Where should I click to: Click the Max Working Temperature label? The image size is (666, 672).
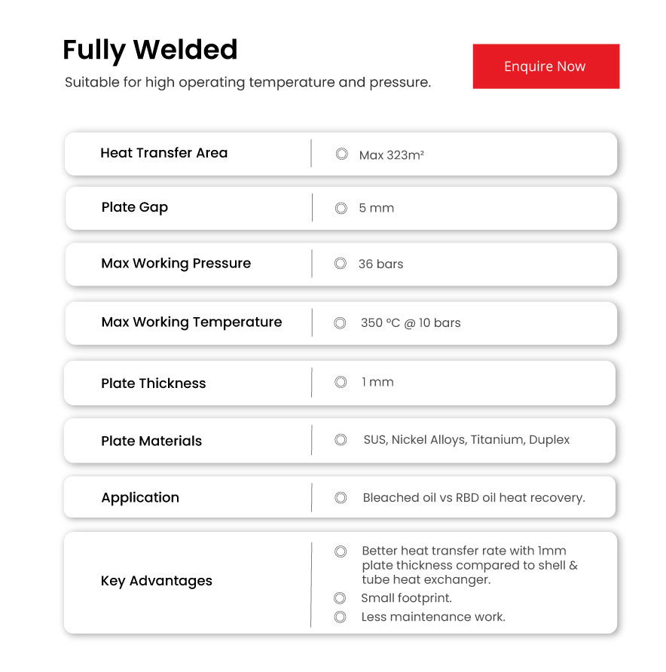(x=191, y=322)
